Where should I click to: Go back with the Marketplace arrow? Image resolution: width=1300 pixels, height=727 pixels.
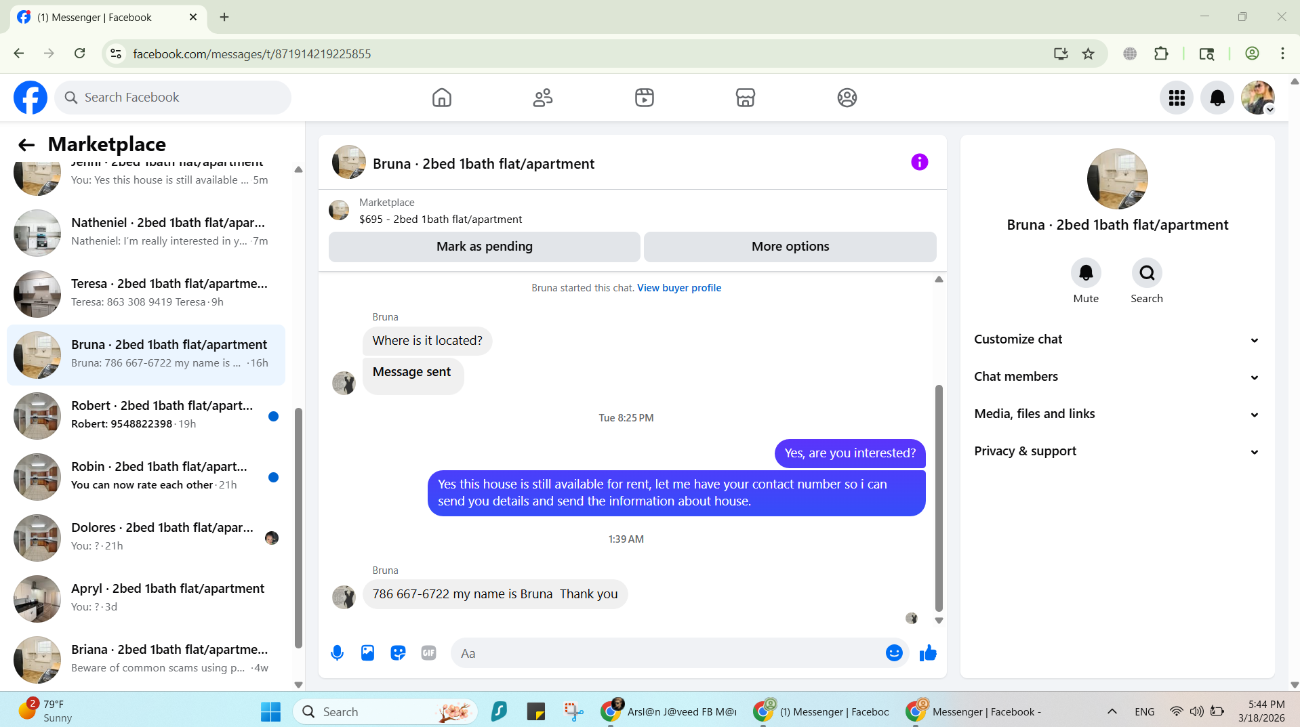point(26,144)
